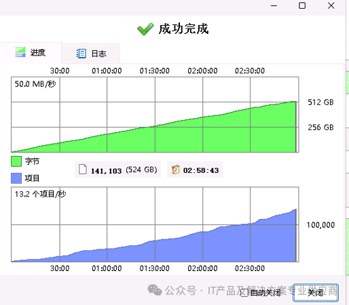Click the 256 GB axis label

320,127
